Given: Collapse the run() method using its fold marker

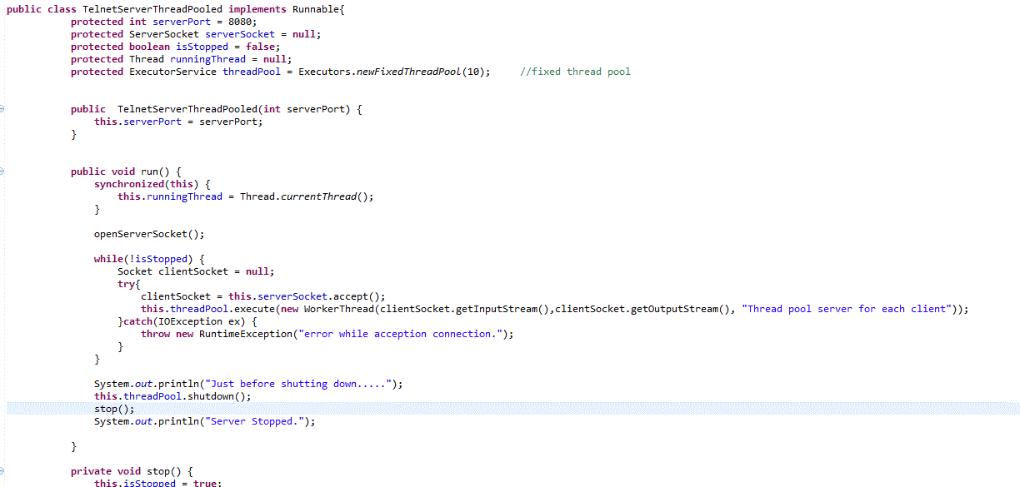Looking at the screenshot, I should (x=2, y=171).
